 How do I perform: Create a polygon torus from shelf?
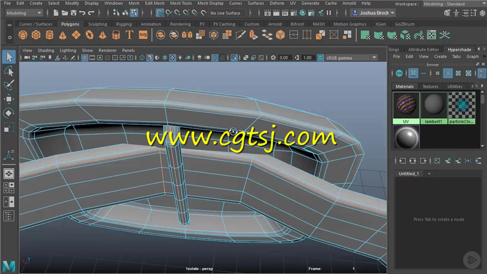point(89,35)
